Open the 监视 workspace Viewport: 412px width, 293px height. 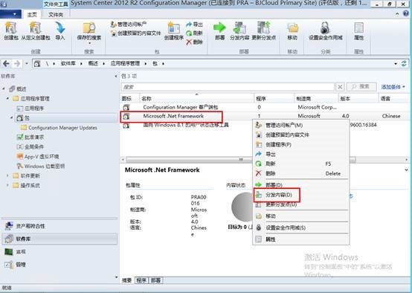59,251
